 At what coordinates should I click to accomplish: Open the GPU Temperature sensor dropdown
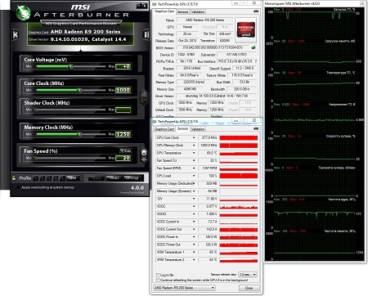pyautogui.click(x=194, y=153)
